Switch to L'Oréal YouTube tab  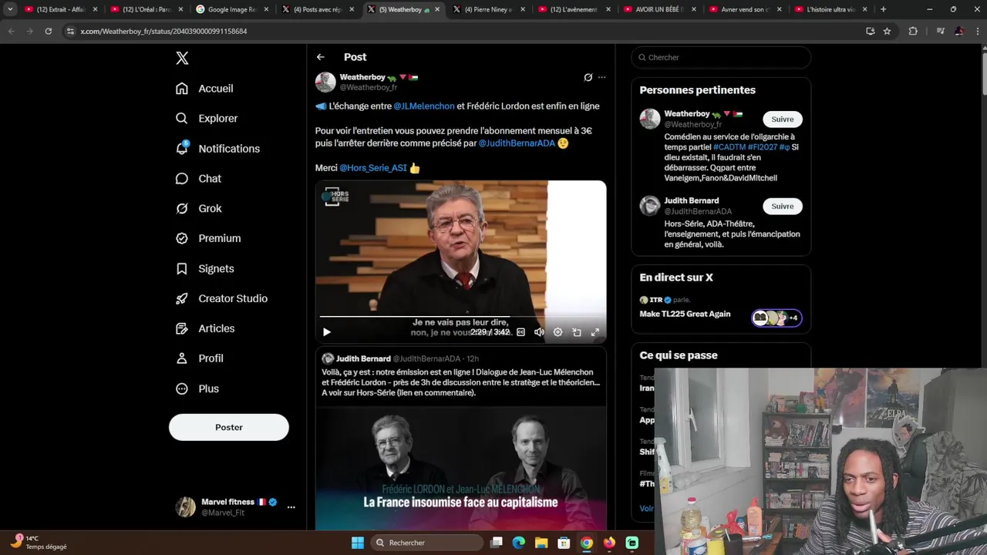tap(146, 9)
